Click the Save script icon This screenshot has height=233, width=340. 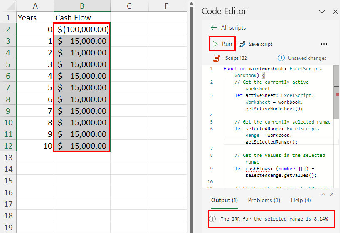coord(242,44)
